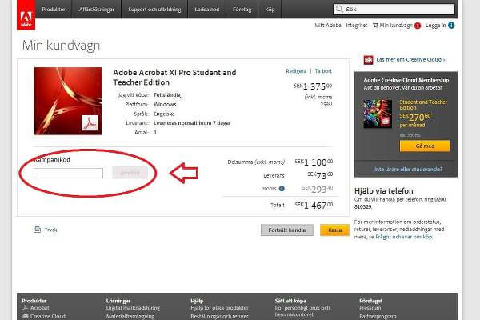The height and width of the screenshot is (320, 480).
Task: Click the Creative Cloud icon in footer
Action: coord(26,316)
